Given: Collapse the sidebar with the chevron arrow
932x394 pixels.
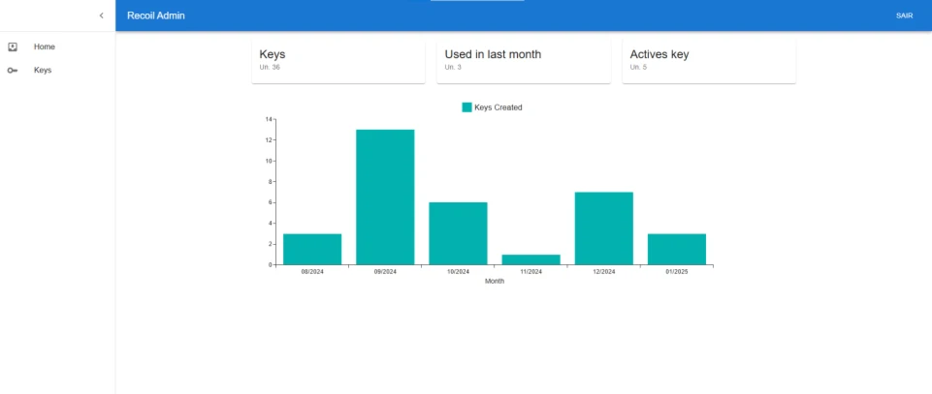Looking at the screenshot, I should click(x=102, y=15).
